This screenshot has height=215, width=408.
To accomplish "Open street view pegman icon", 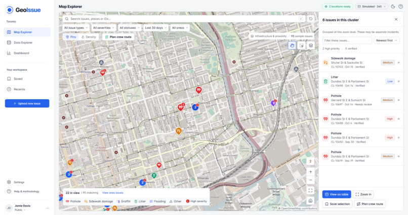I will click(x=310, y=161).
